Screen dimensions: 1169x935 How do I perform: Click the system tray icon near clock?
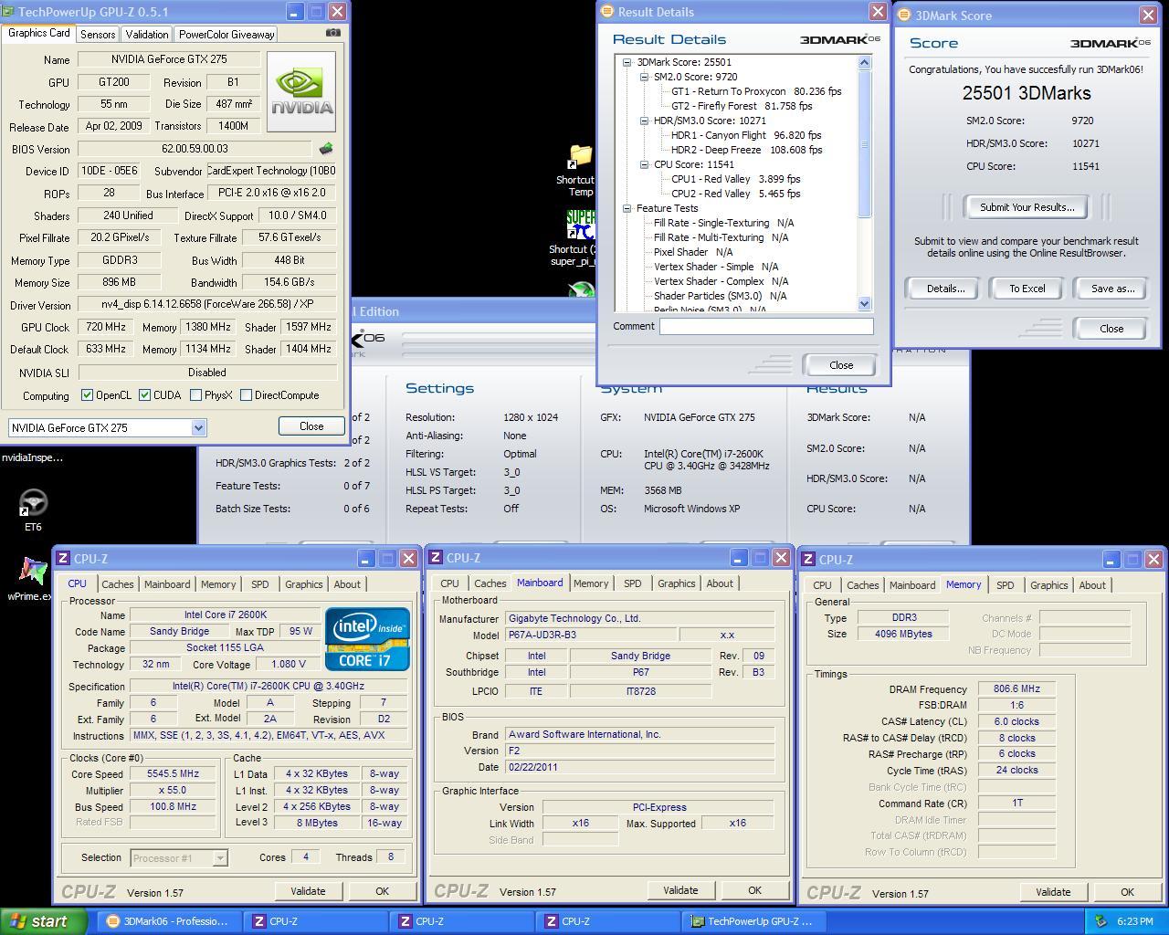[x=1101, y=921]
